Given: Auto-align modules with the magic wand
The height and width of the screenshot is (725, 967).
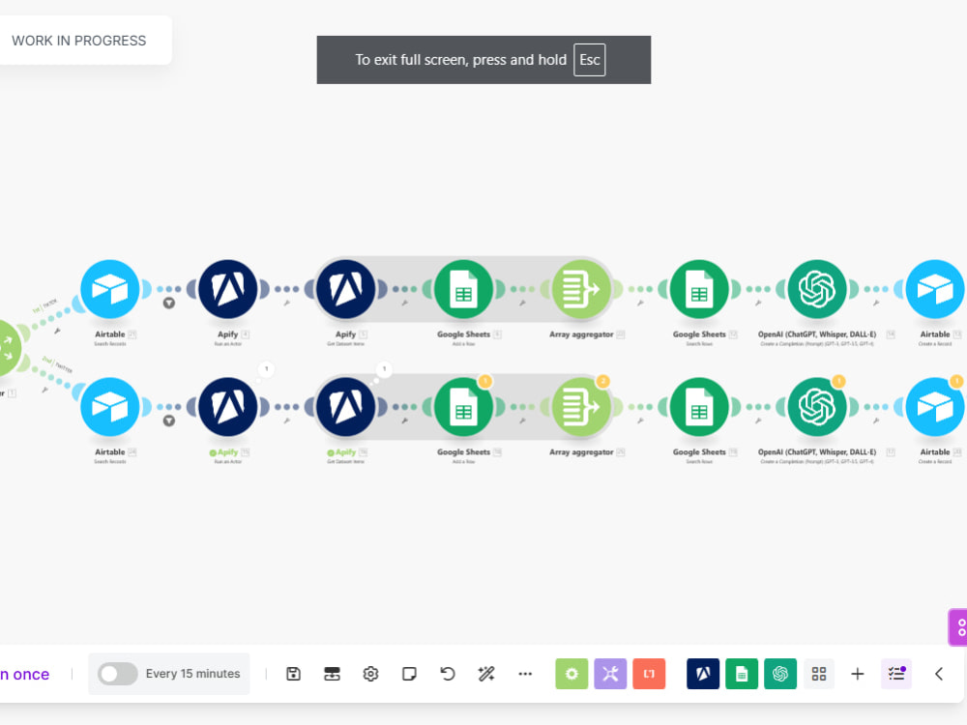Looking at the screenshot, I should [x=486, y=674].
